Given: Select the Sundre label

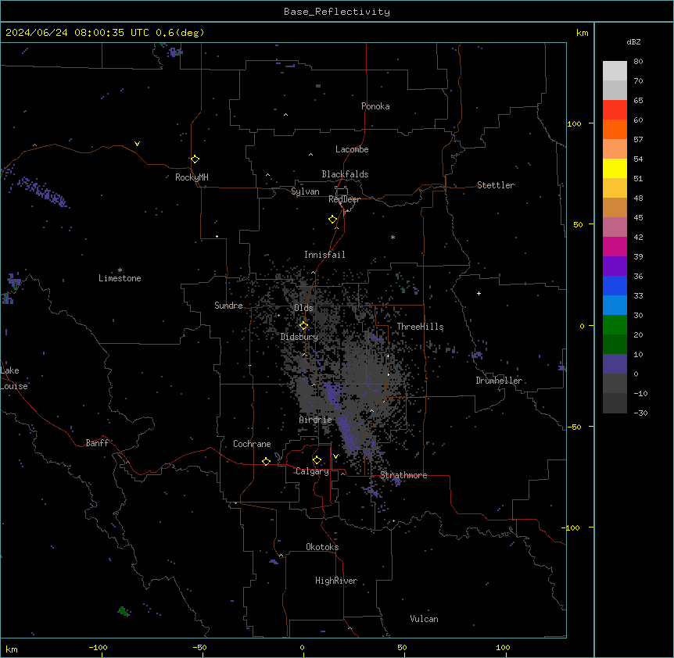Looking at the screenshot, I should 228,306.
